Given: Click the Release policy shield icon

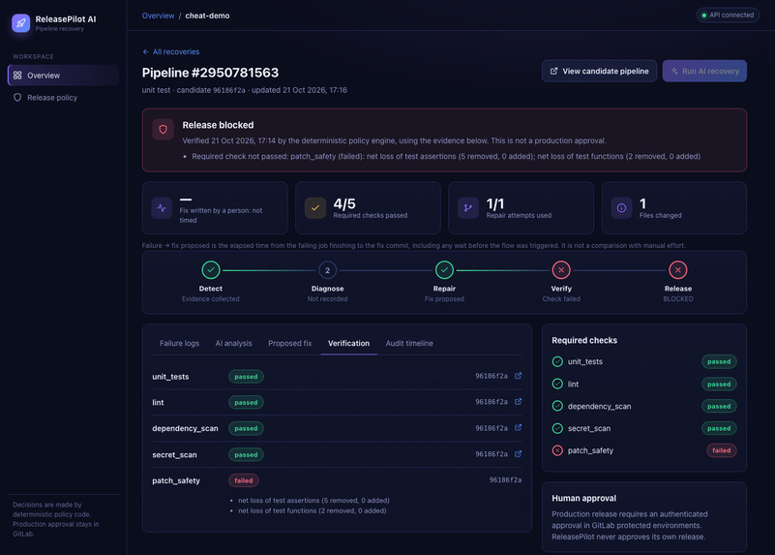Looking at the screenshot, I should click(17, 98).
